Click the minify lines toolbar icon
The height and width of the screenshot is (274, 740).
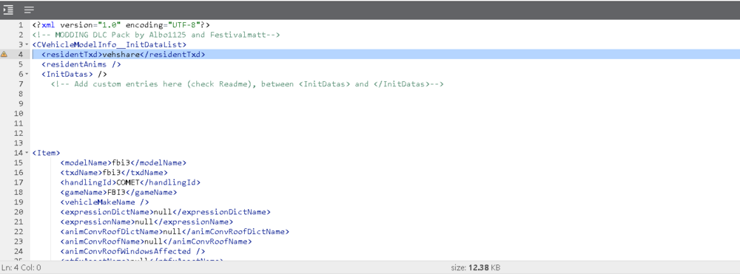(29, 10)
